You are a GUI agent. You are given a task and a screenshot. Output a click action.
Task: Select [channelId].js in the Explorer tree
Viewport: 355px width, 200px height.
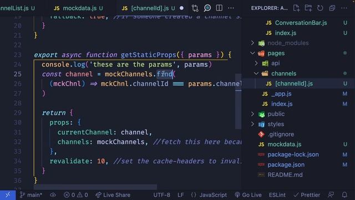click(x=294, y=84)
